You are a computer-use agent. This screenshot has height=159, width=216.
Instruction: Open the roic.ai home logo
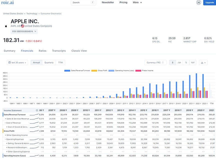[8, 2]
